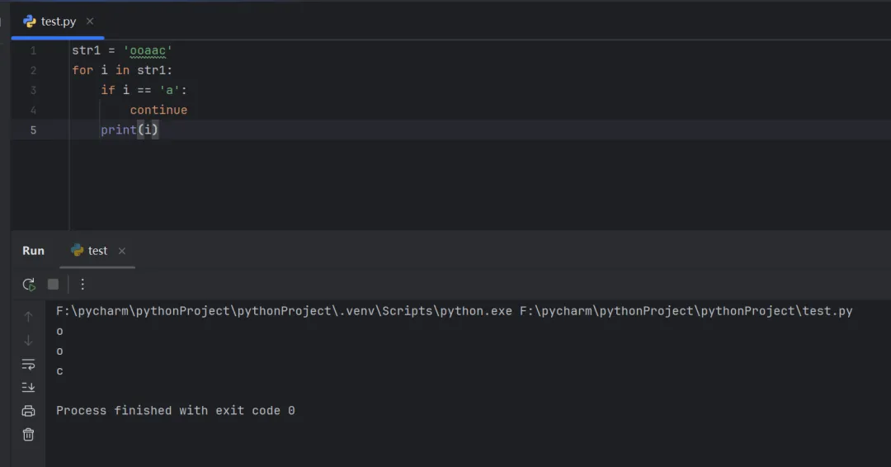Select the test.py editor tab
This screenshot has width=891, height=467.
coord(59,21)
